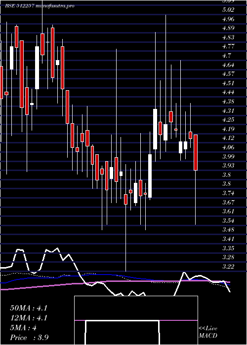Select the 4.51 axis value
The width and height of the screenshot is (247, 345).
[x=228, y=83]
